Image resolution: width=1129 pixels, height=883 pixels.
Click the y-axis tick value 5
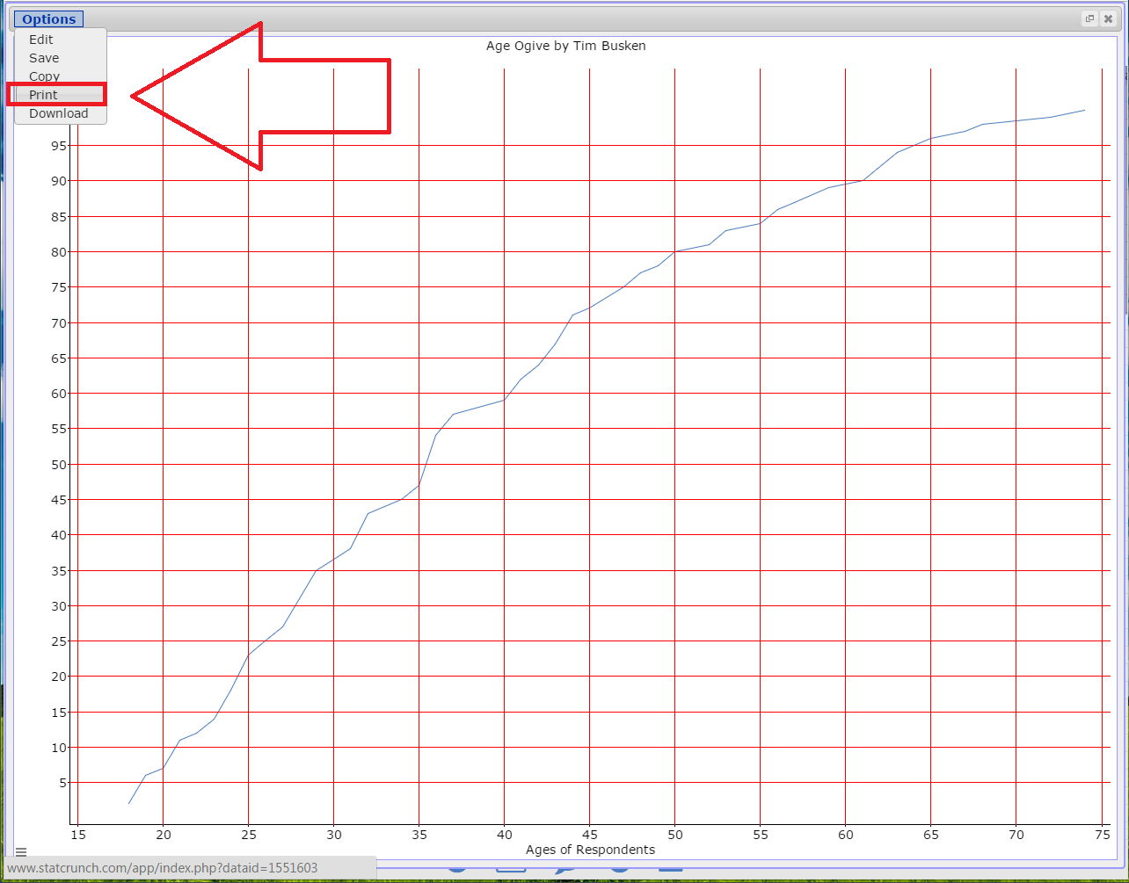pos(64,783)
